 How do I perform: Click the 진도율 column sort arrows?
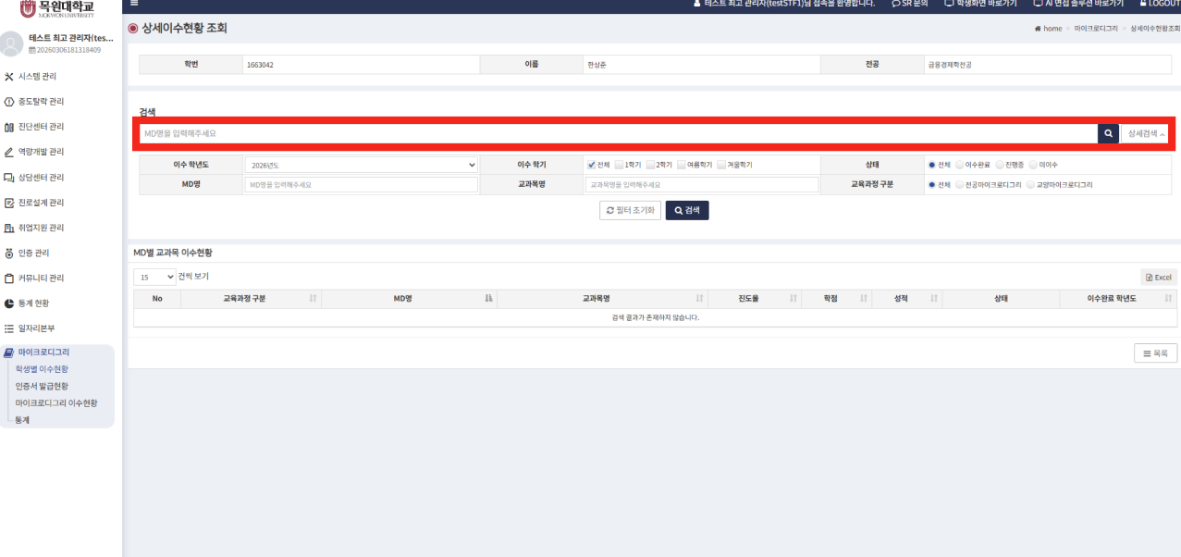[793, 299]
